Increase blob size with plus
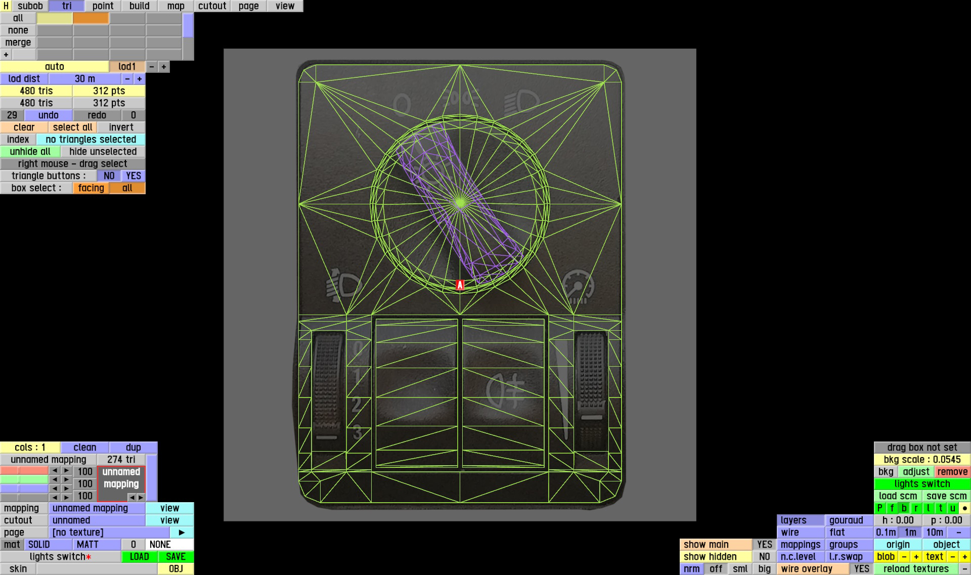Image resolution: width=971 pixels, height=575 pixels. [916, 557]
